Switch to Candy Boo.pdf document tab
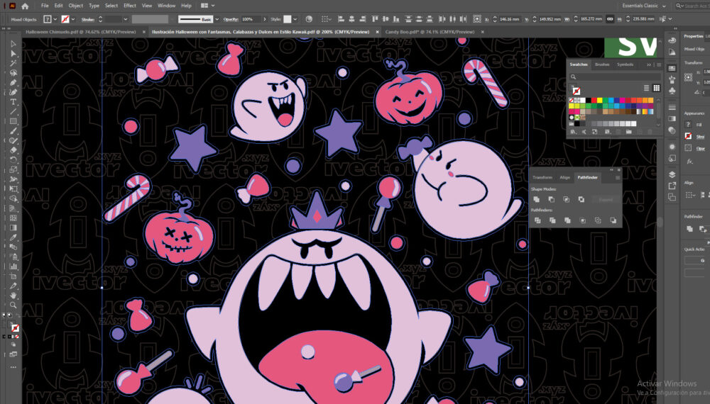Image resolution: width=710 pixels, height=404 pixels. click(x=430, y=32)
